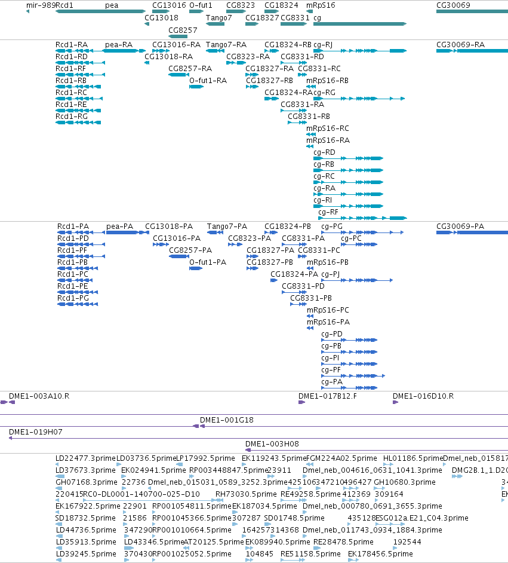Screen dimensions: 508x563
Task: Select transcript mRpS16-RA
Action: [x=328, y=140]
